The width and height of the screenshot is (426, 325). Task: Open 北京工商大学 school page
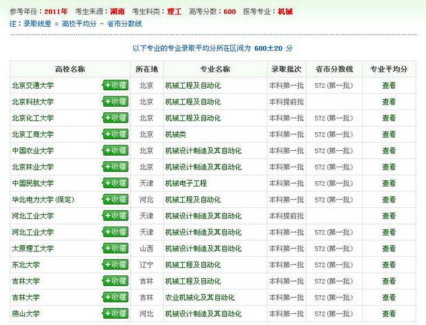(x=33, y=134)
